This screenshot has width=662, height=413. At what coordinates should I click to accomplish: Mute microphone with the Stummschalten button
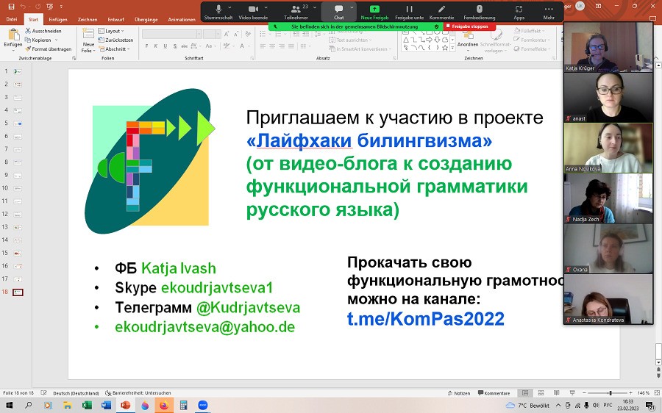click(218, 10)
